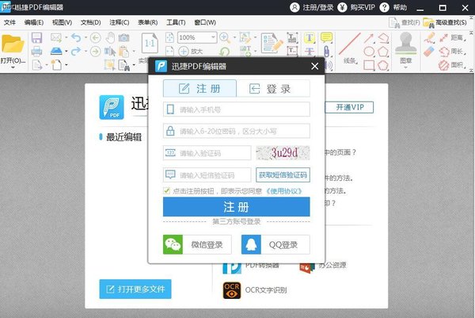Select the yellow highlight text T tool
Screen dimensions: 475x318
[310, 38]
